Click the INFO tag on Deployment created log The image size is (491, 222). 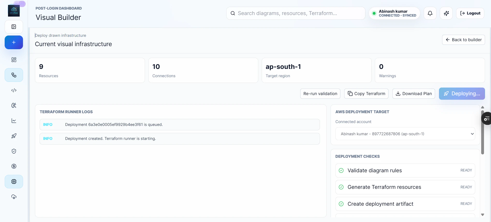point(48,139)
